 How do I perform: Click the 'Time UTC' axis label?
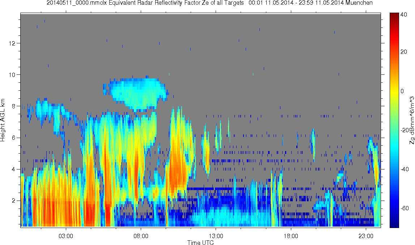(200, 242)
